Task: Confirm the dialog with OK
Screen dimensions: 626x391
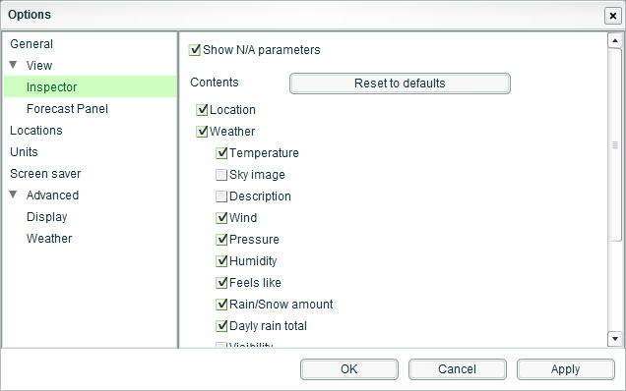Action: 349,369
